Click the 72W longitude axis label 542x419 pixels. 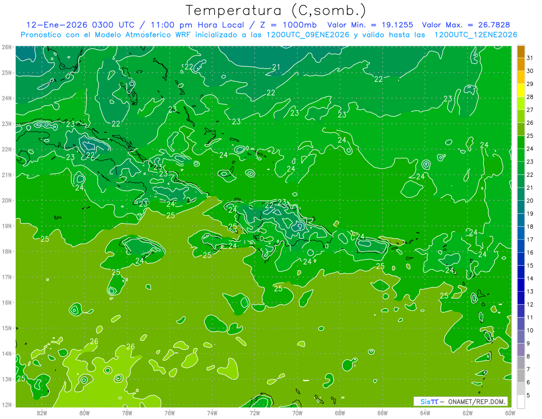coord(255,413)
